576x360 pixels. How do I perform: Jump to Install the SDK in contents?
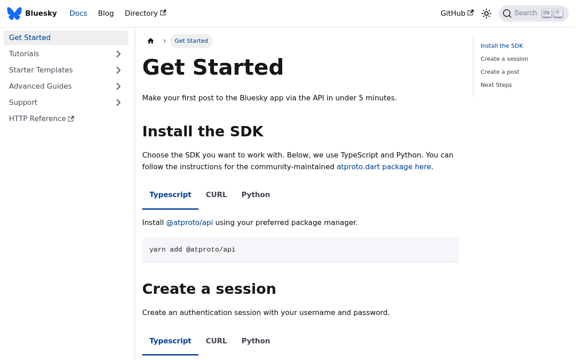tap(502, 46)
